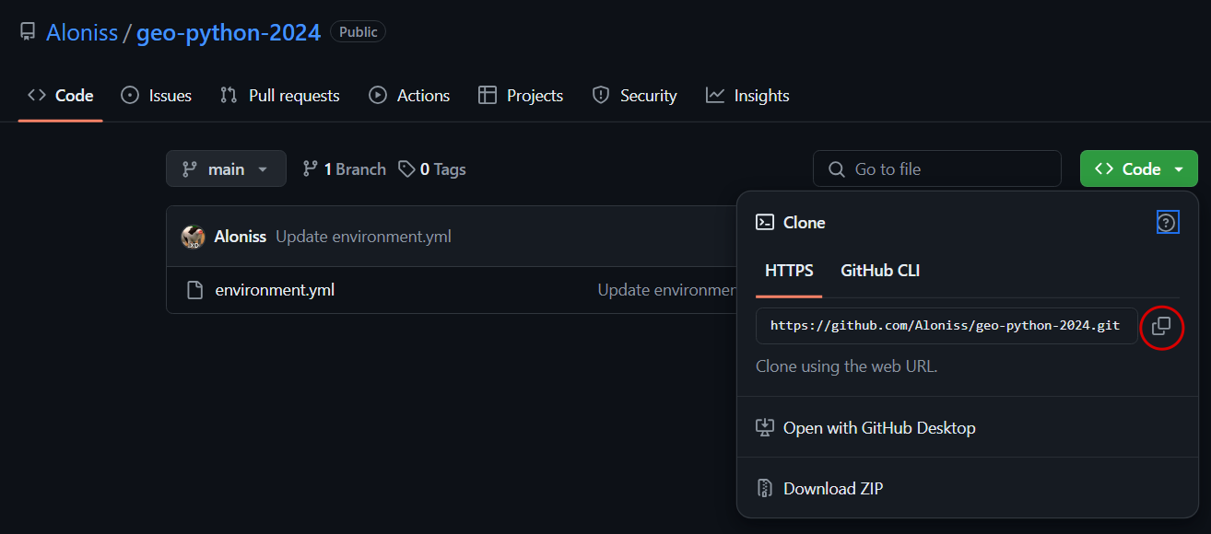Go to Pull requests tab

tap(280, 96)
